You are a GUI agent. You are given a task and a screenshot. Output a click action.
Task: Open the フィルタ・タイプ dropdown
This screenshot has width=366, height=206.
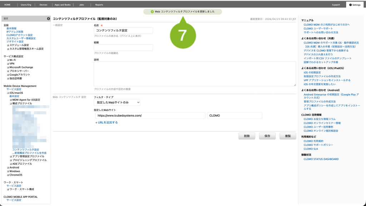click(x=117, y=103)
